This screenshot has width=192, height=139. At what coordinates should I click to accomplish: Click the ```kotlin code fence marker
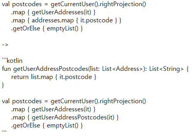12,60
